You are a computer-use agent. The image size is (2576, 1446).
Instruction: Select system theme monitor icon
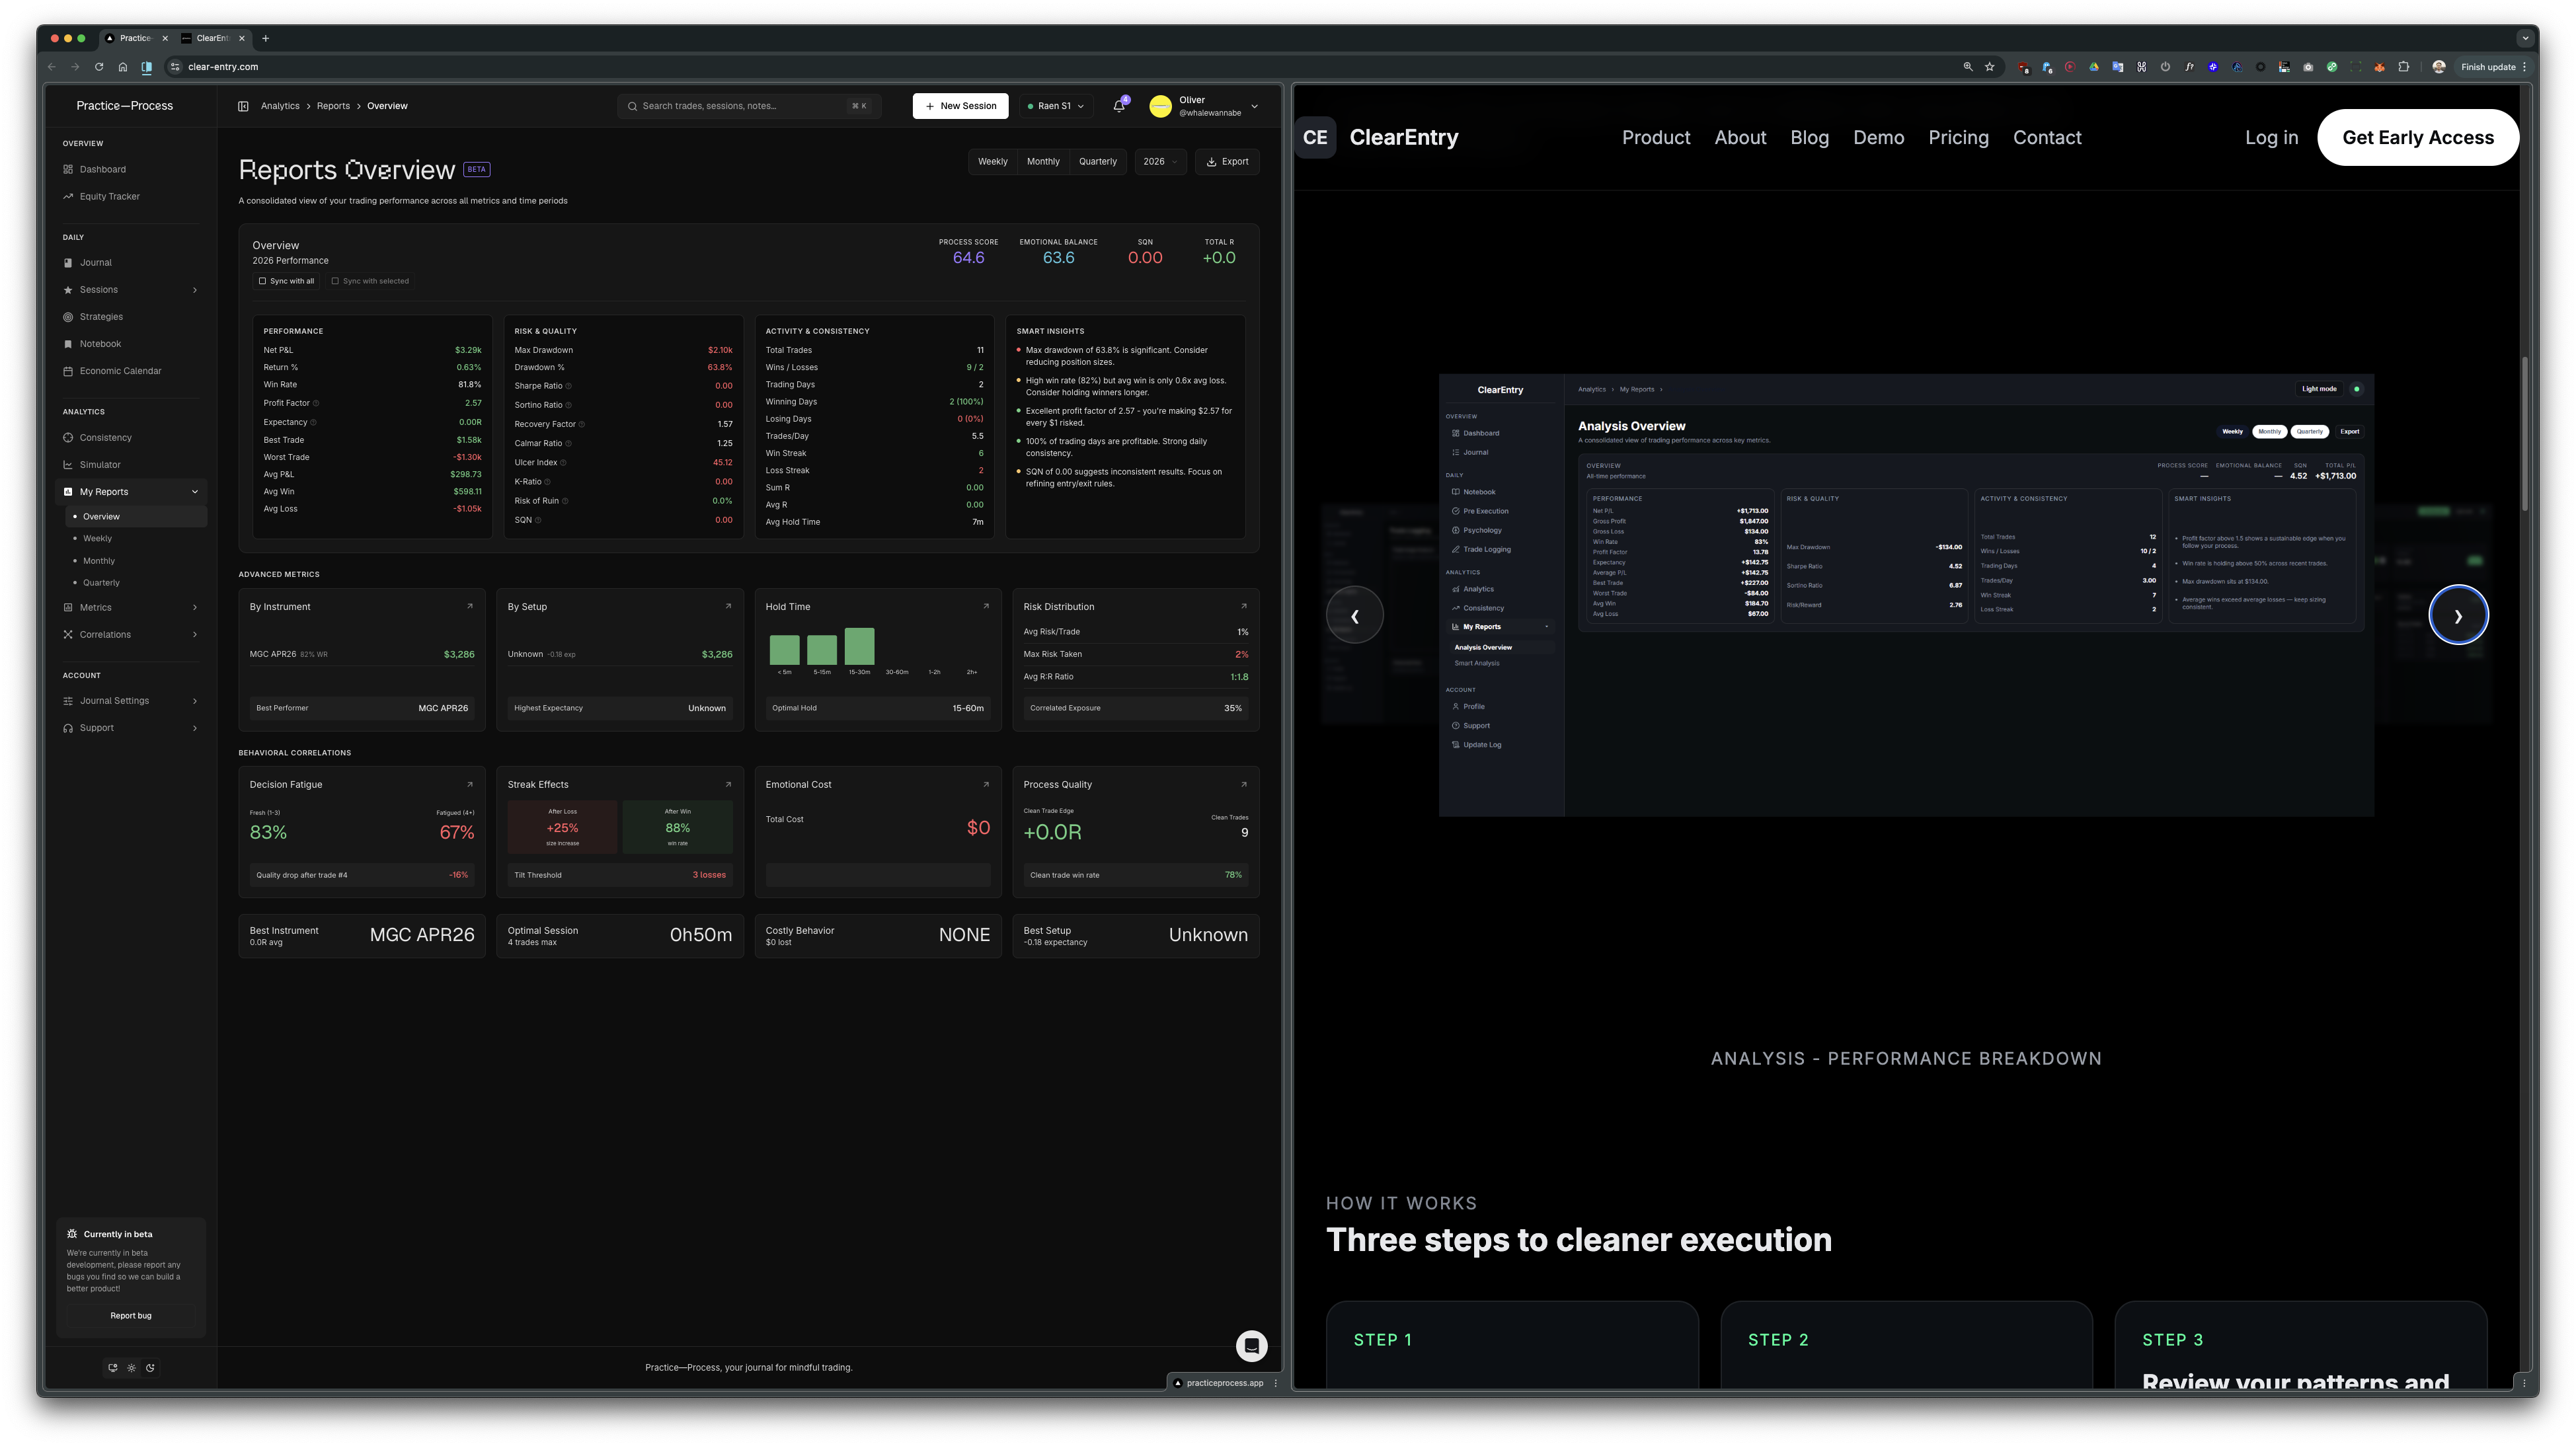(113, 1368)
